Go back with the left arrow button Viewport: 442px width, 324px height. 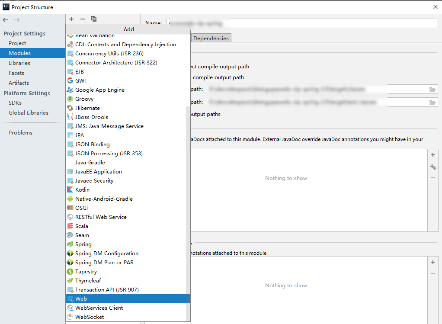[x=6, y=20]
